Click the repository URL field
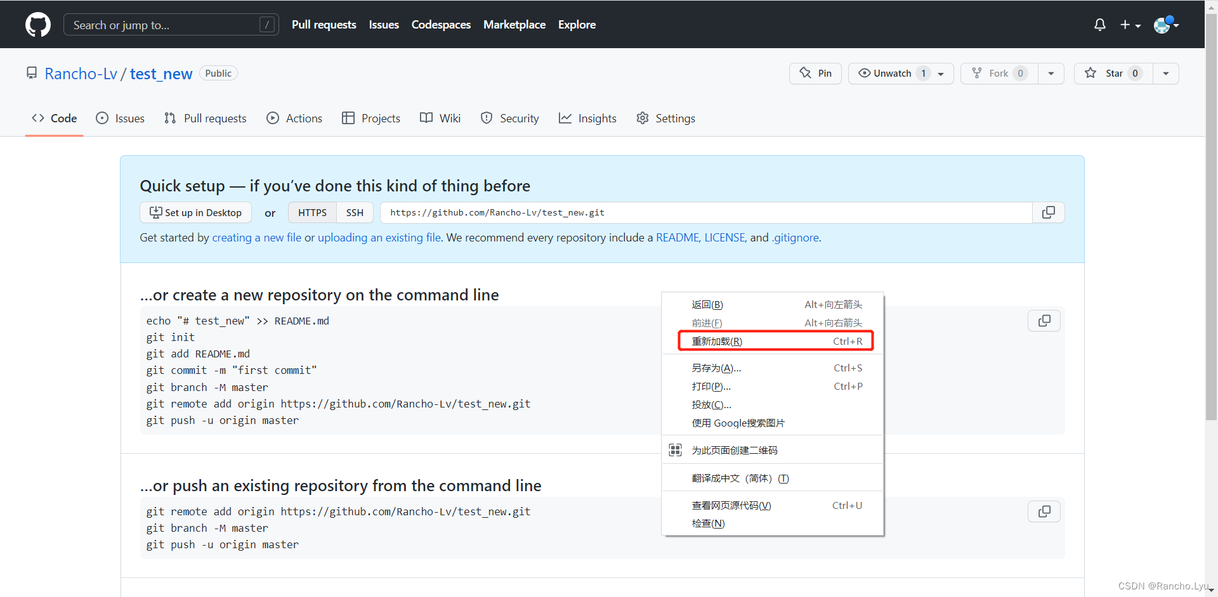Viewport: 1218px width, 597px height. (x=706, y=213)
